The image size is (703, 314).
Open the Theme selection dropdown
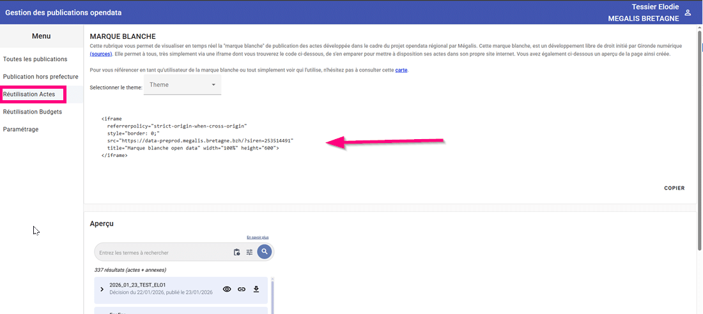point(182,85)
